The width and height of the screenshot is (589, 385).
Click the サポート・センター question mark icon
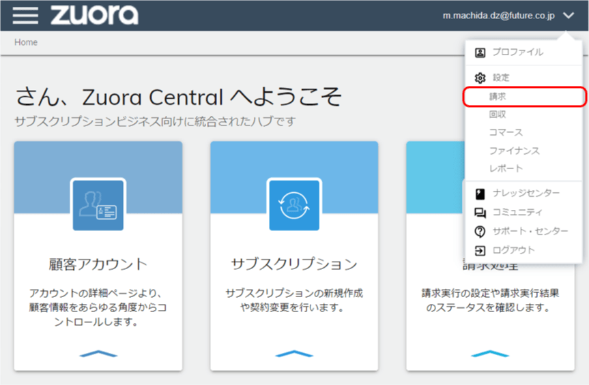coord(480,232)
